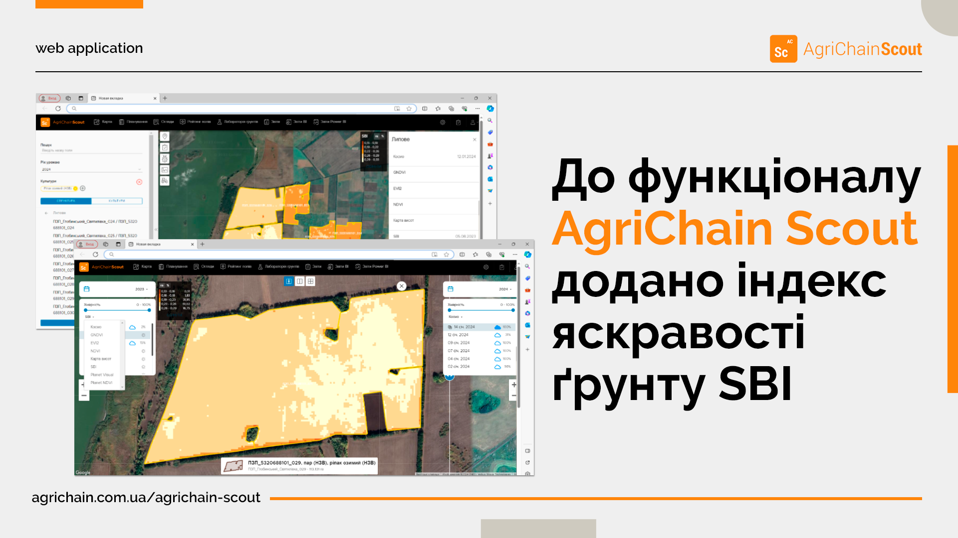Toggle га units in back window legend
The width and height of the screenshot is (958, 538).
point(377,136)
